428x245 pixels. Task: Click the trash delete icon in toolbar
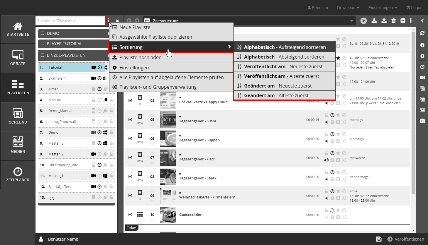click(x=393, y=21)
